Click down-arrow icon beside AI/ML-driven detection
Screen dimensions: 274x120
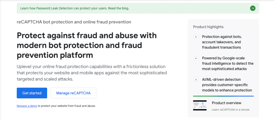(196, 79)
